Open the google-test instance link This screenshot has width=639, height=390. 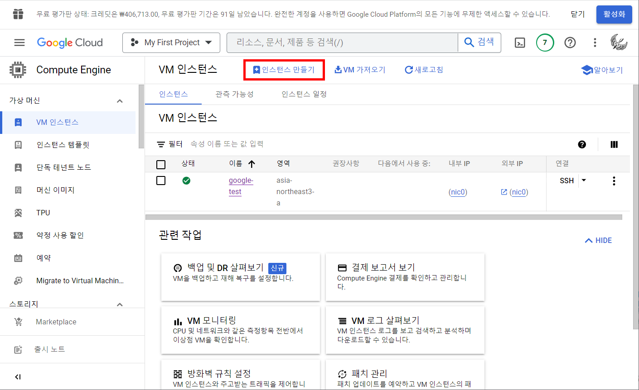(241, 186)
